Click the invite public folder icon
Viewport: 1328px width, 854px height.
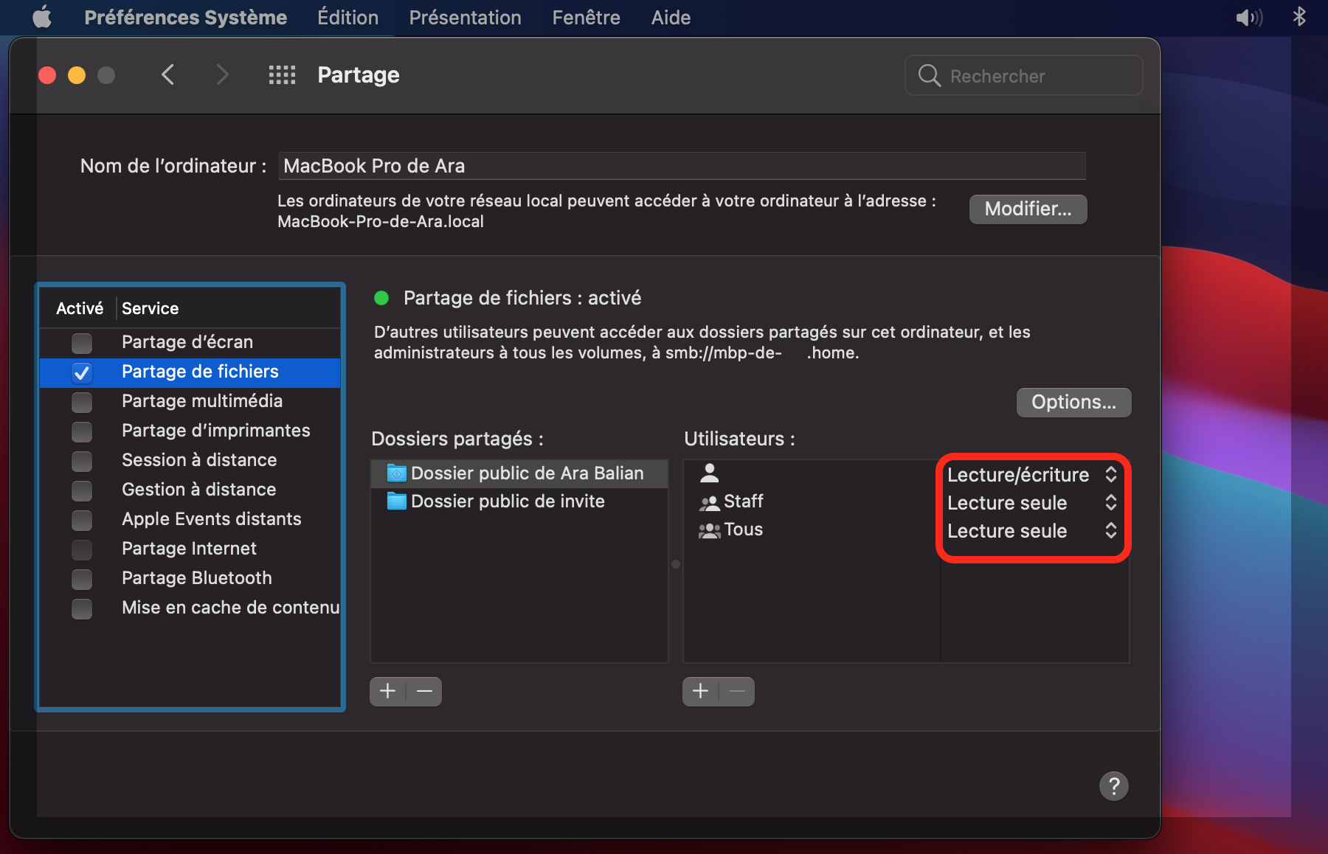click(397, 501)
